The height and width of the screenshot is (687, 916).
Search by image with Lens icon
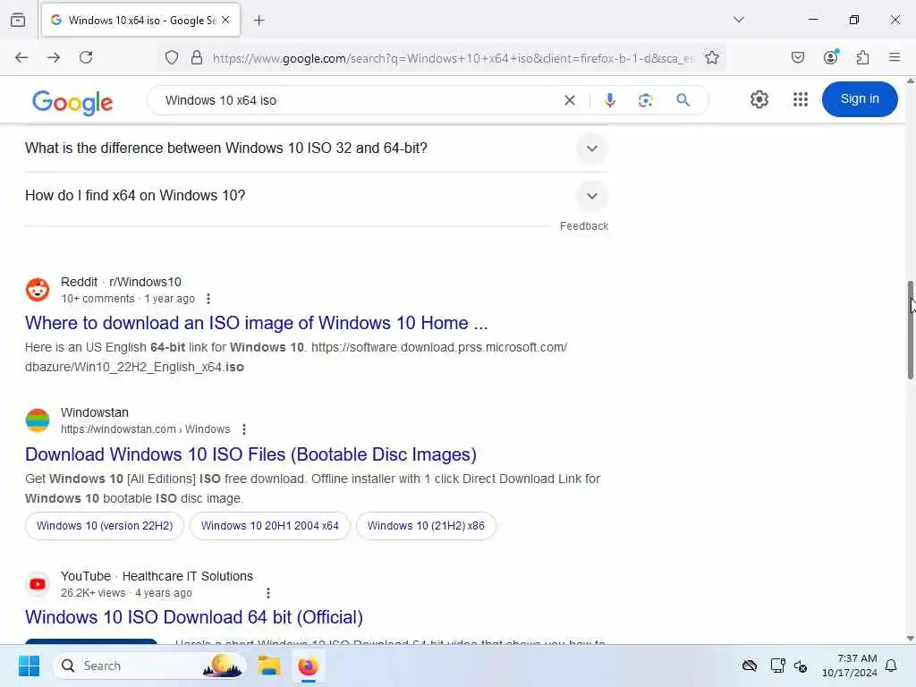coord(645,100)
